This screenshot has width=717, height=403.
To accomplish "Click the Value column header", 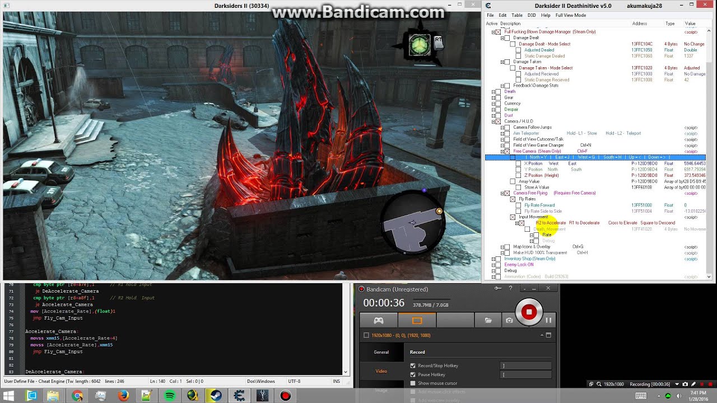I will click(x=690, y=24).
